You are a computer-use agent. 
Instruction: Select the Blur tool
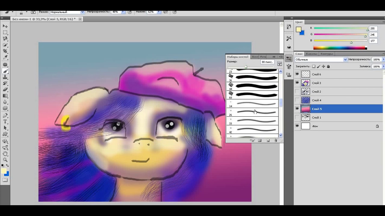pyautogui.click(x=5, y=102)
